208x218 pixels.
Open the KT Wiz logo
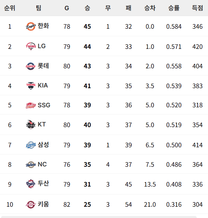(31, 125)
